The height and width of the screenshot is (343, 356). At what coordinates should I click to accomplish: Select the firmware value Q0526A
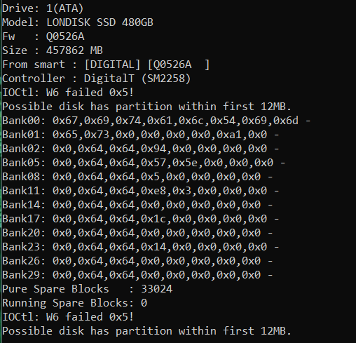point(65,36)
